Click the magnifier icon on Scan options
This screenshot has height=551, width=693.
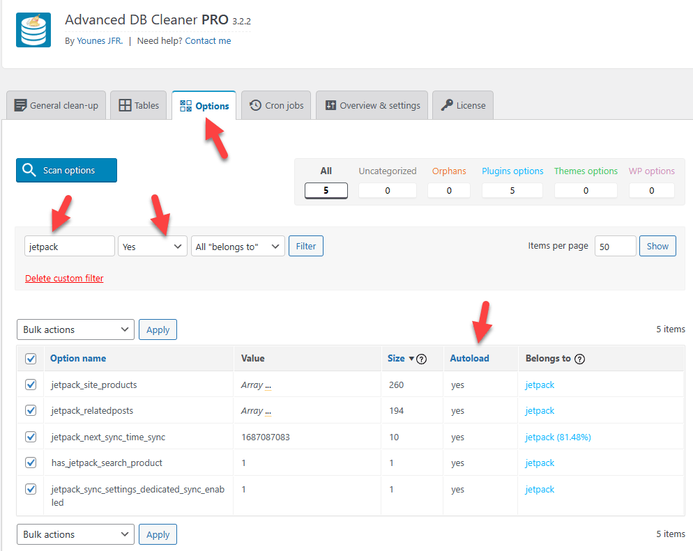pyautogui.click(x=29, y=170)
